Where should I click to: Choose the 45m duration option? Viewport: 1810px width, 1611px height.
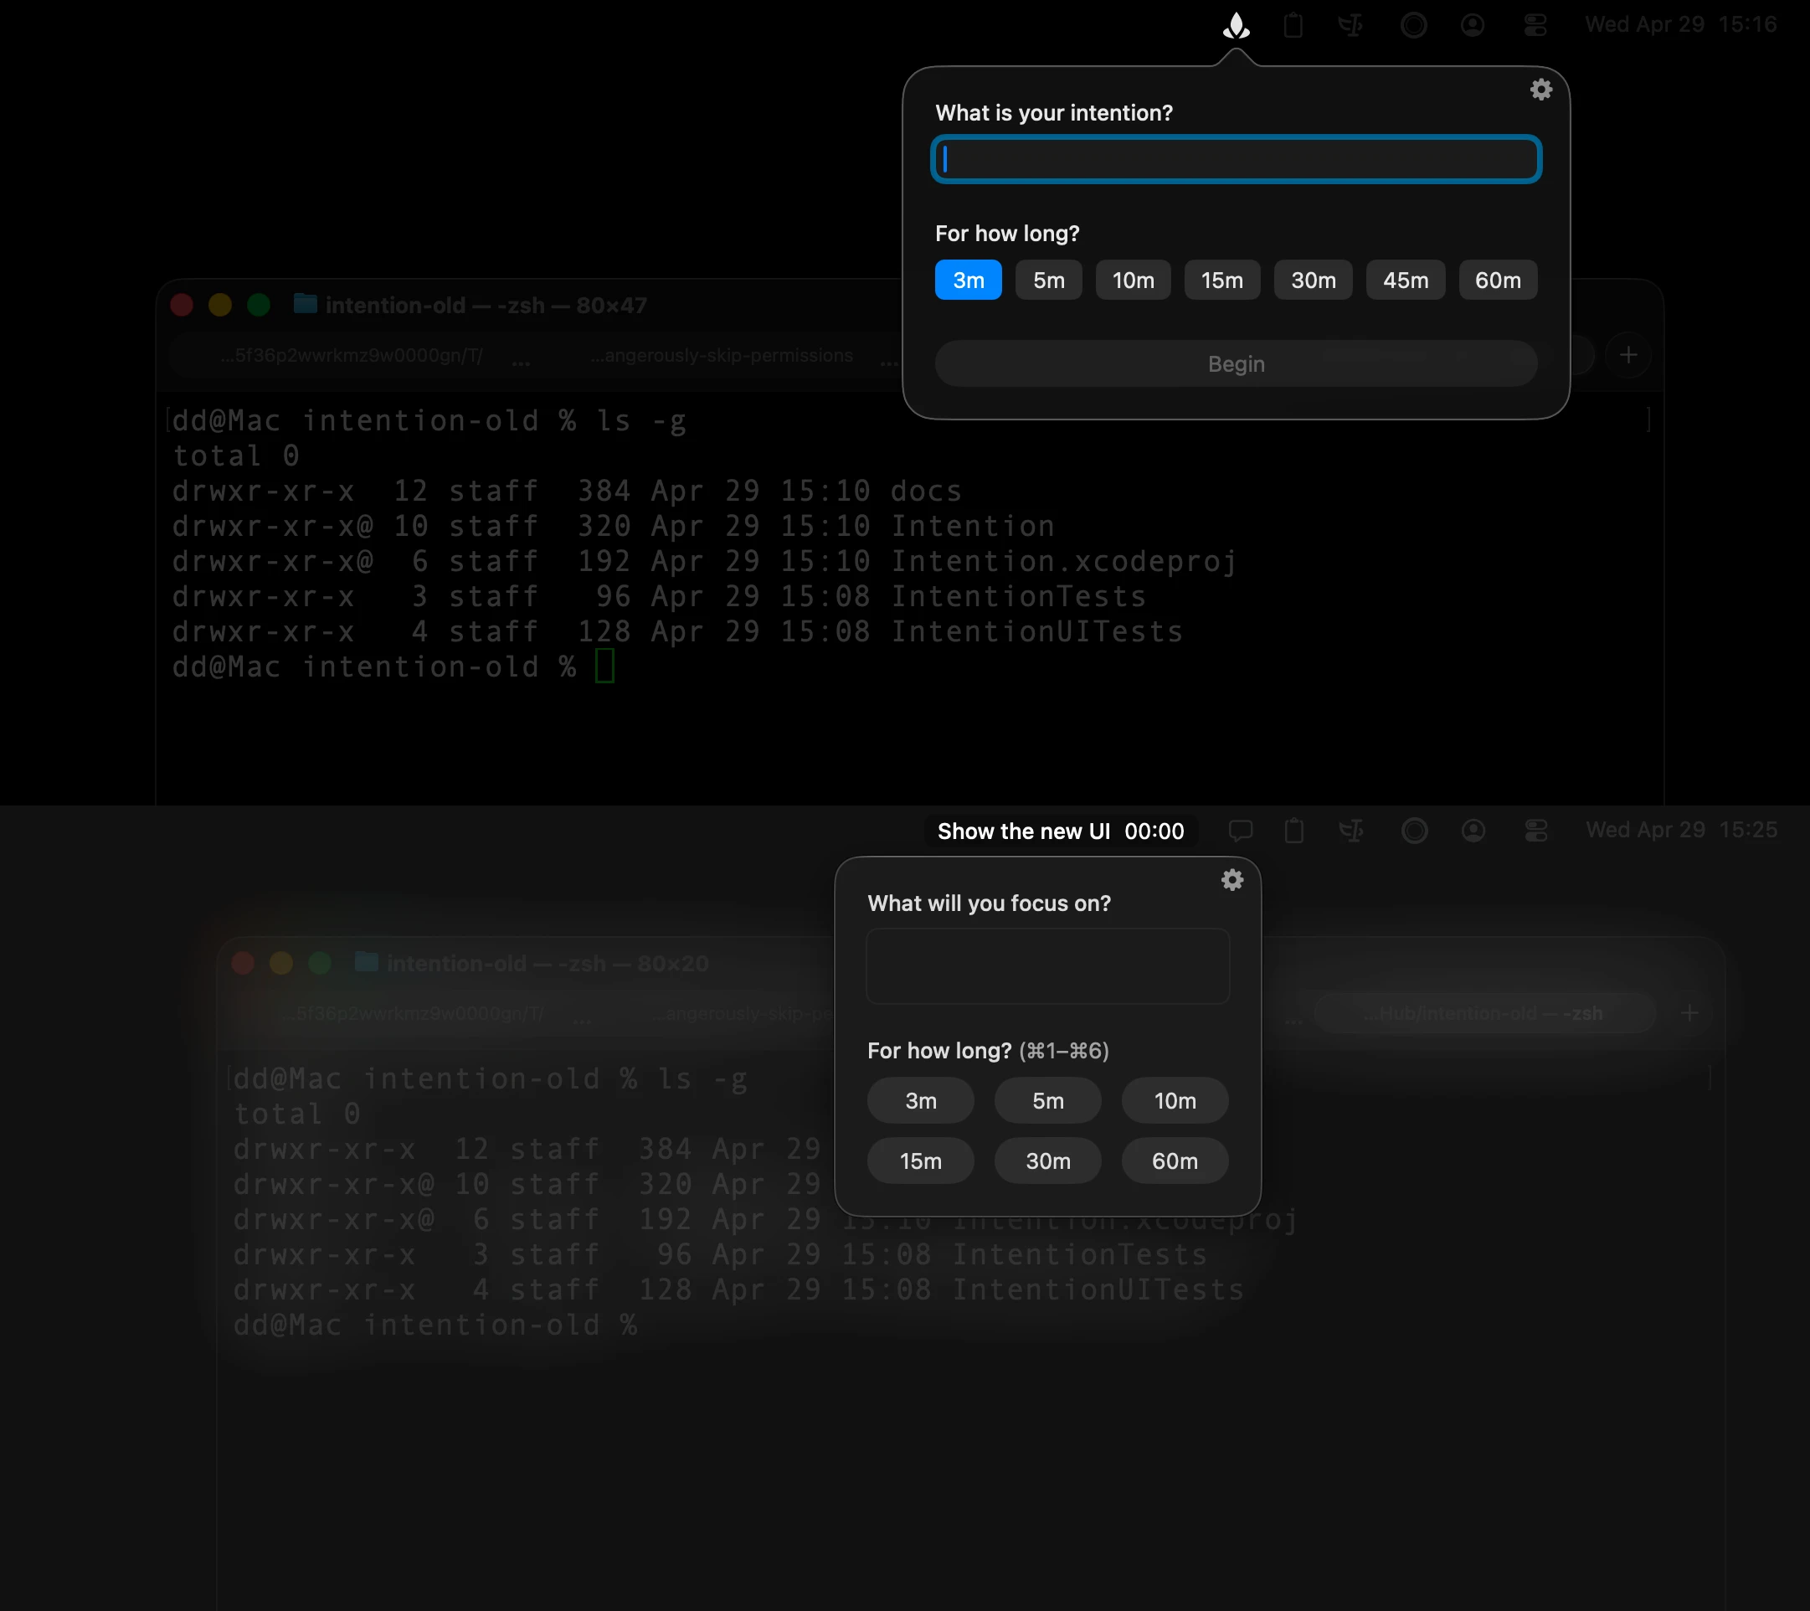(1406, 280)
